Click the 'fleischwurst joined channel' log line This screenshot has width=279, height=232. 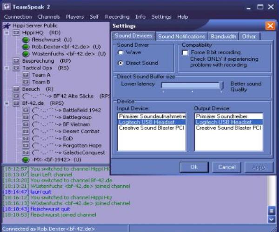(x=49, y=215)
